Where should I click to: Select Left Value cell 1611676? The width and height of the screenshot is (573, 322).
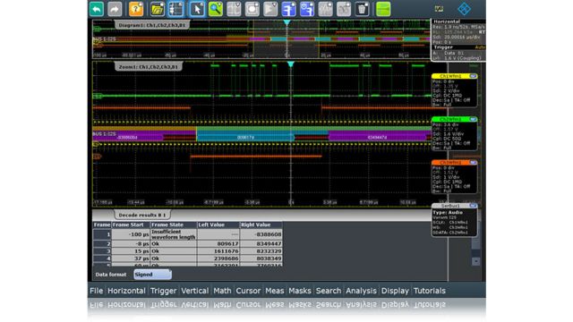click(218, 251)
